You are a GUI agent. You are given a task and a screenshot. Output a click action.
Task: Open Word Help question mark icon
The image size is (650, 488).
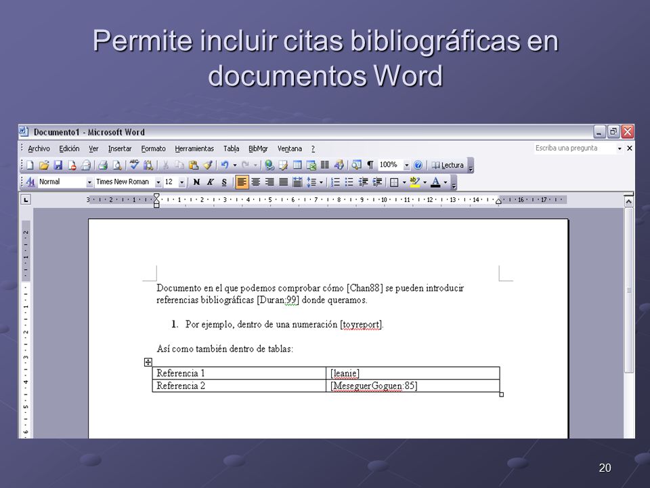418,165
